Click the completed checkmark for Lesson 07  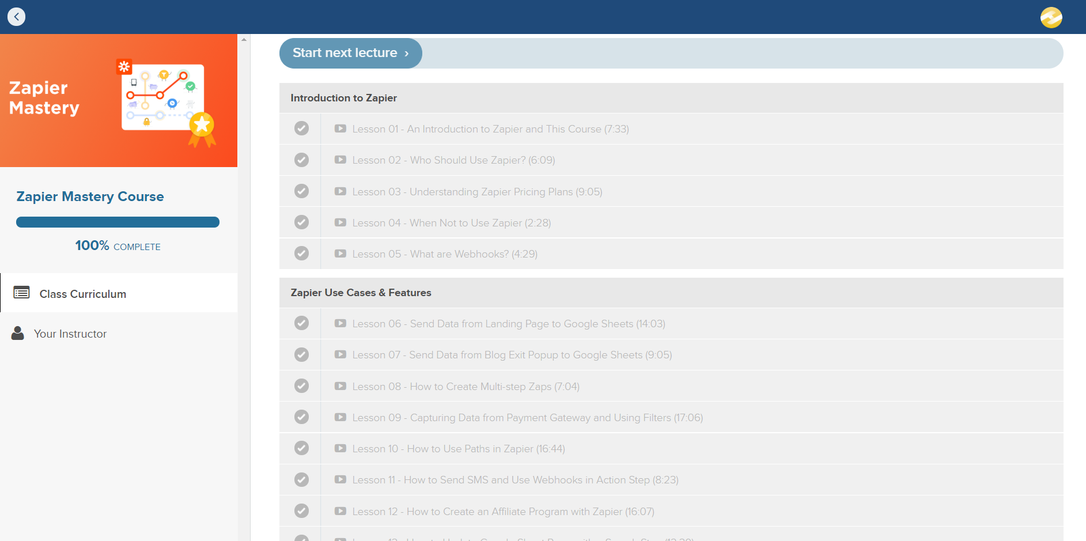[301, 354]
